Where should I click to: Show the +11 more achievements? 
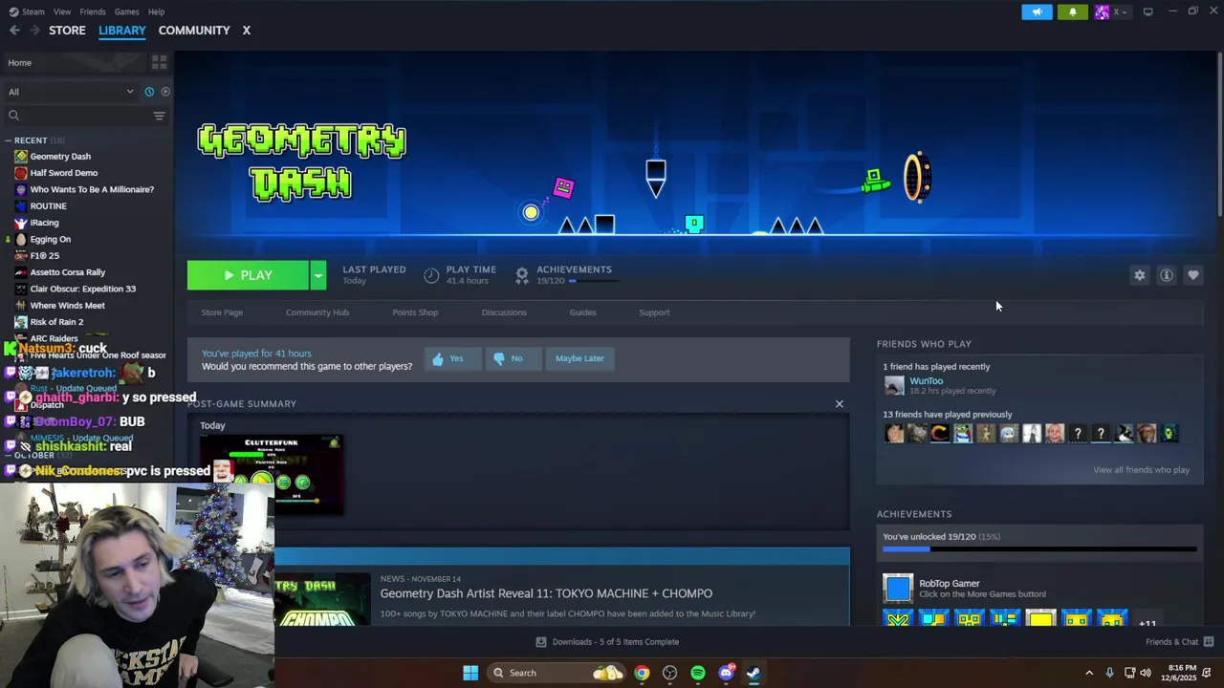[1147, 623]
